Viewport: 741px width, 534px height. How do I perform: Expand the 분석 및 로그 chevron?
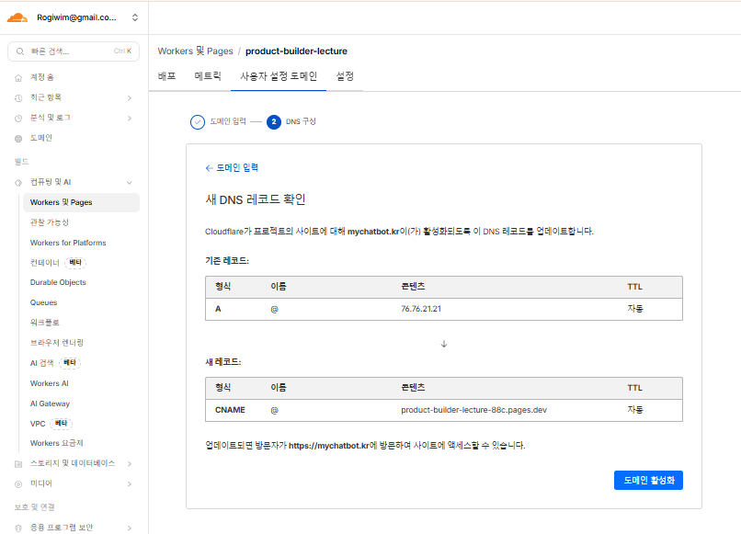tap(130, 119)
